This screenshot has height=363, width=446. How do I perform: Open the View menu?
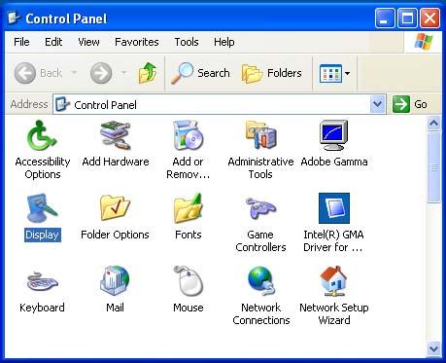[x=88, y=42]
